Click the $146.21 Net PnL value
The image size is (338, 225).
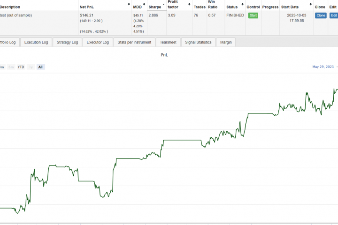pyautogui.click(x=86, y=15)
